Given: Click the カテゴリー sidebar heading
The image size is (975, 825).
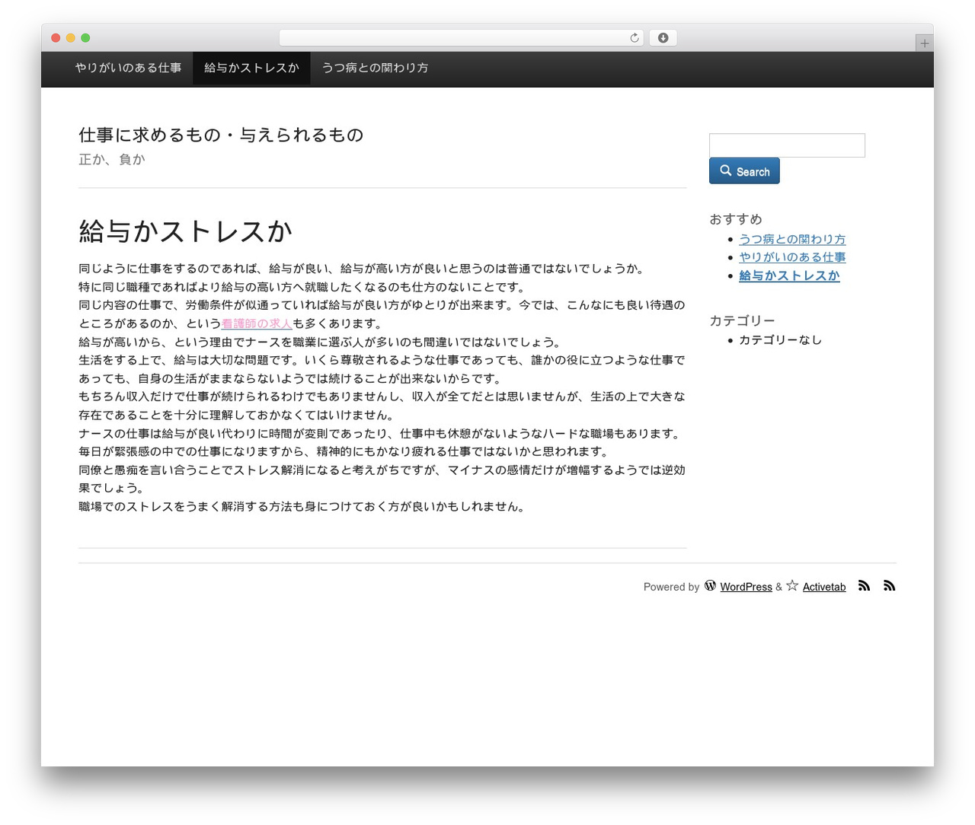Looking at the screenshot, I should point(742,321).
